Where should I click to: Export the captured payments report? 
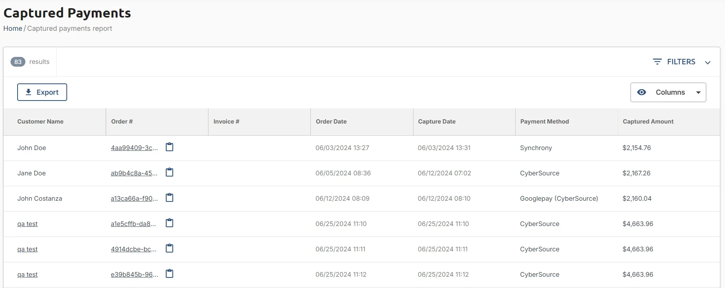click(x=42, y=92)
